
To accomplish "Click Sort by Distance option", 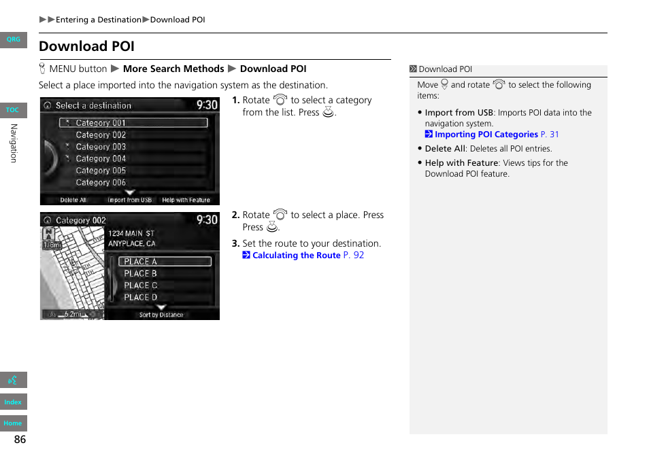I will 161,315.
